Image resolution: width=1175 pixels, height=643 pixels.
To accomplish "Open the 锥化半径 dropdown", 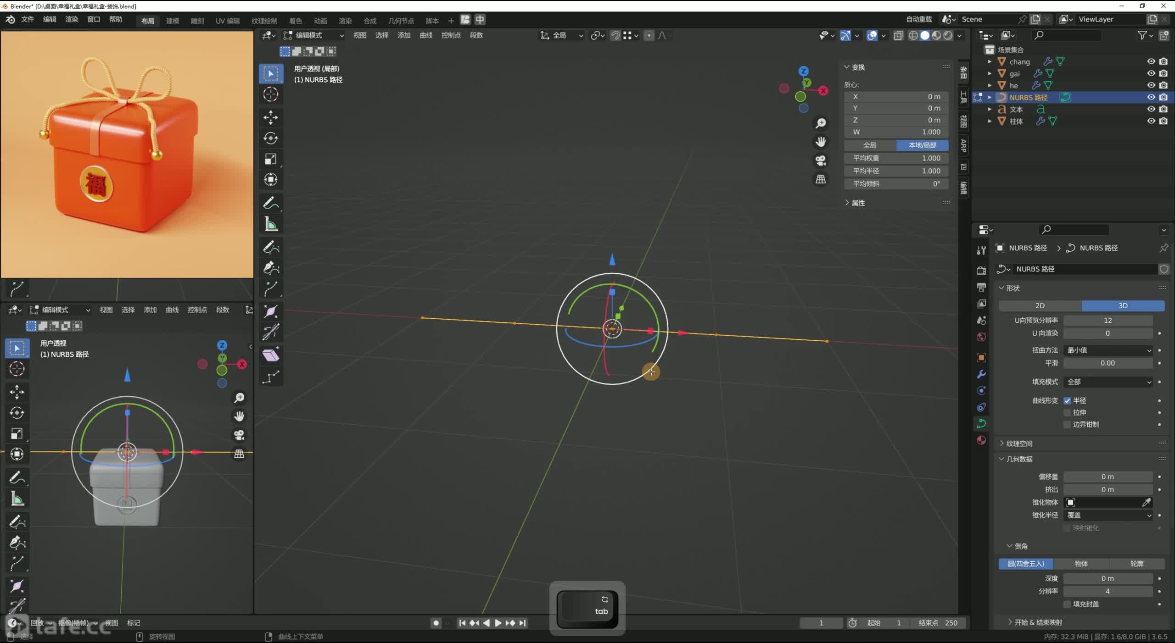I will click(x=1108, y=515).
